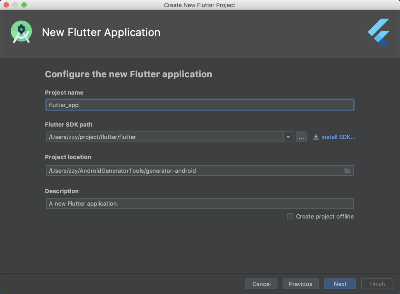
Task: Click the Android Studio logo icon
Action: pyautogui.click(x=21, y=32)
